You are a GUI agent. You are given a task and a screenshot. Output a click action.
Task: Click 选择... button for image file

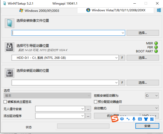click(143, 33)
